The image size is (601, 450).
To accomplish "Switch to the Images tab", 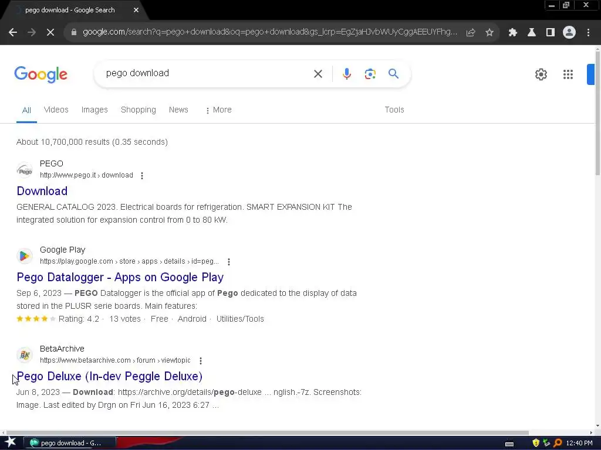I will [x=94, y=110].
